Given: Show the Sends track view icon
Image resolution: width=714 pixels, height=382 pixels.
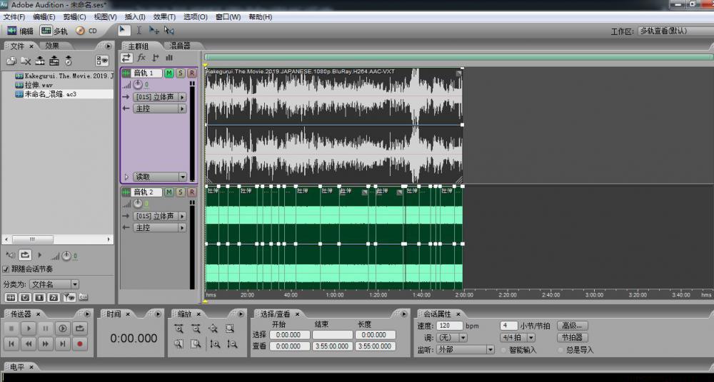Looking at the screenshot, I should 155,58.
